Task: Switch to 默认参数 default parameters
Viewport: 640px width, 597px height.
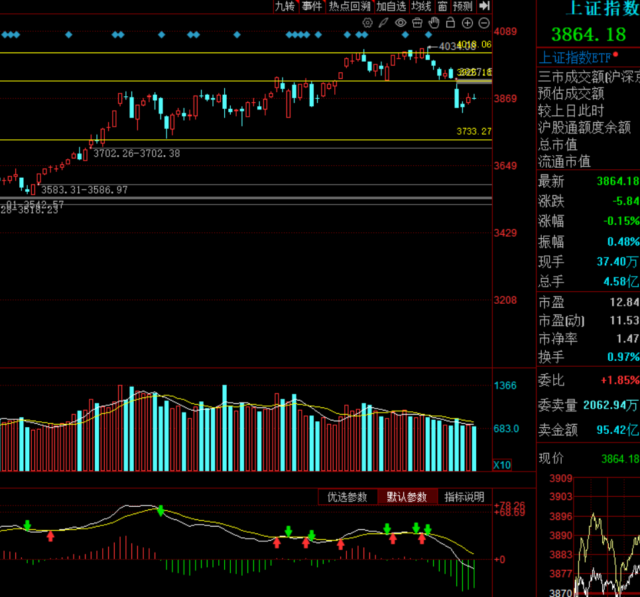Action: [407, 497]
